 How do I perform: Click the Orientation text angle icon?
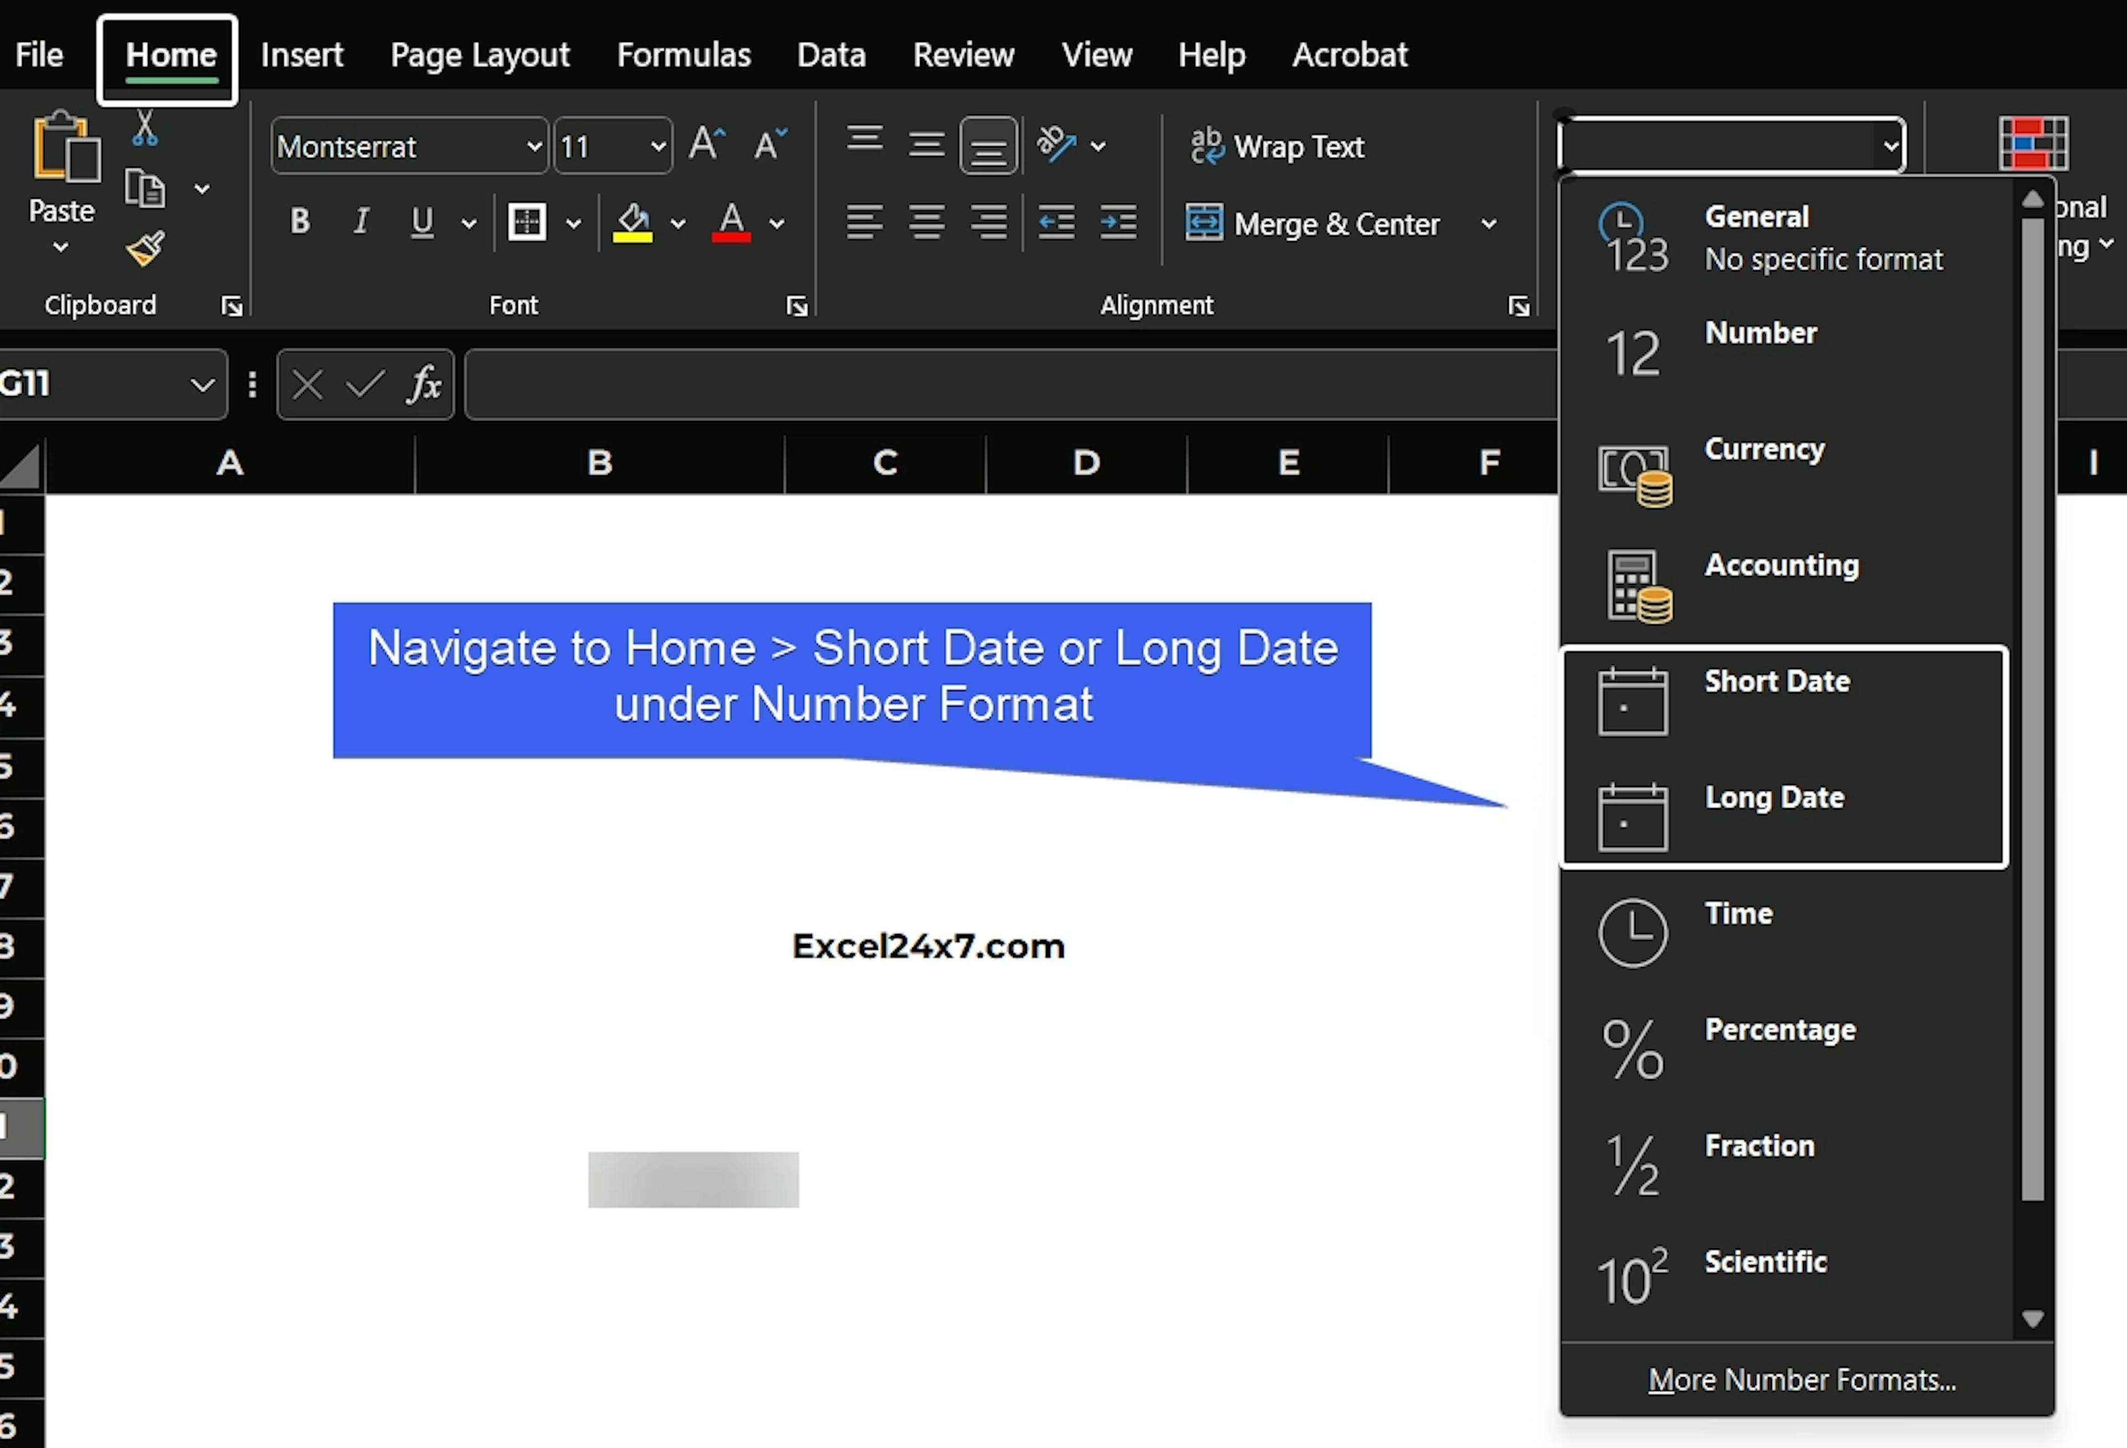point(1056,145)
